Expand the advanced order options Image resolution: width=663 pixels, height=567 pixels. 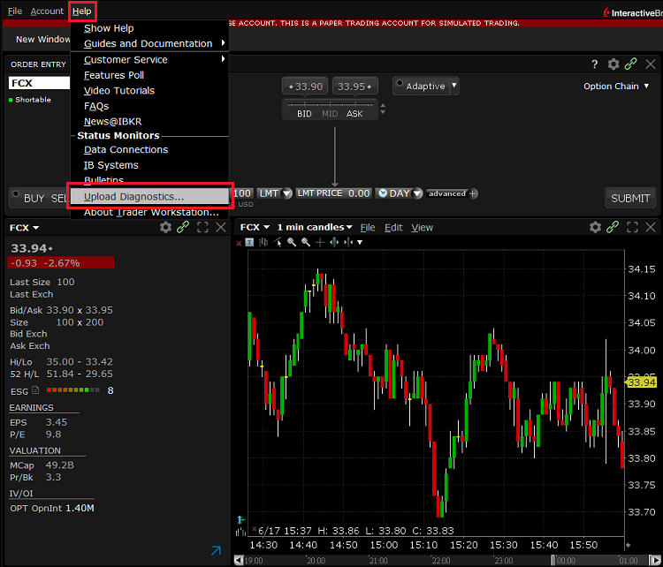(452, 193)
